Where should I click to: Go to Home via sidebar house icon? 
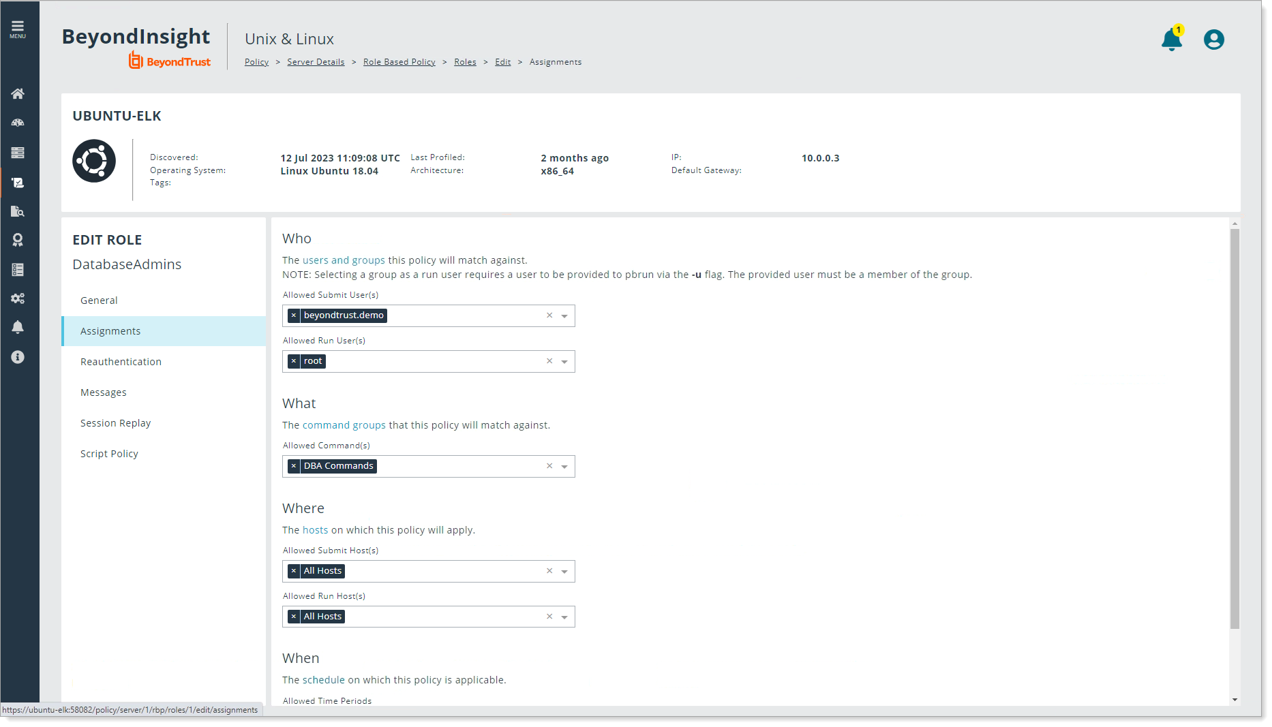pyautogui.click(x=18, y=94)
